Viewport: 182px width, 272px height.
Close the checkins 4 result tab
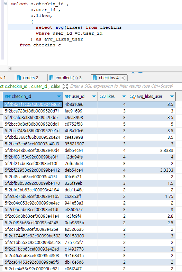point(124,78)
